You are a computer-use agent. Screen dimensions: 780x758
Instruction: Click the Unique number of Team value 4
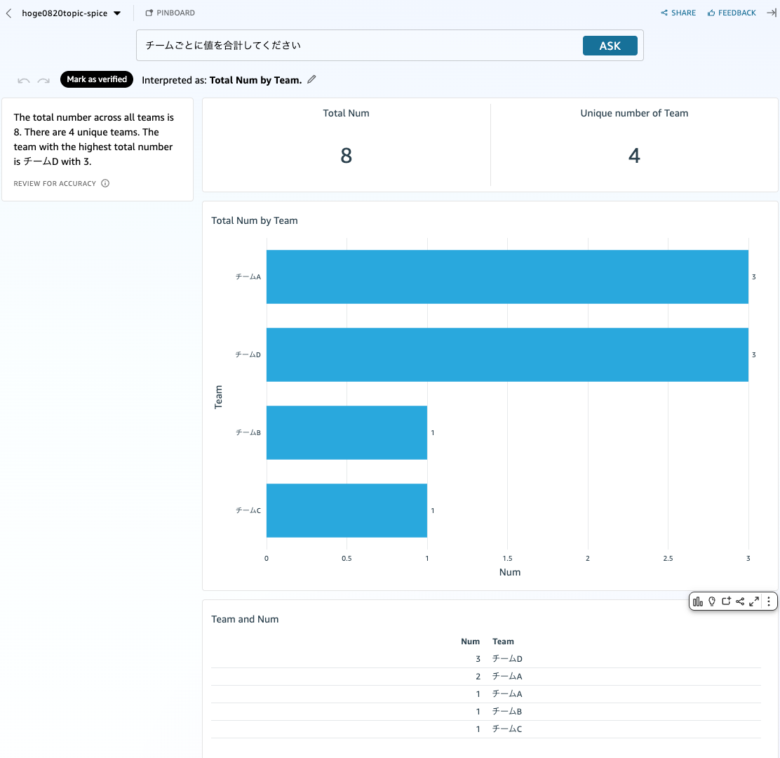(634, 156)
